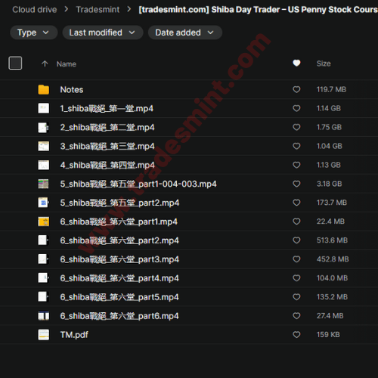
Task: Open the Last modified filter dropdown
Action: (x=103, y=33)
